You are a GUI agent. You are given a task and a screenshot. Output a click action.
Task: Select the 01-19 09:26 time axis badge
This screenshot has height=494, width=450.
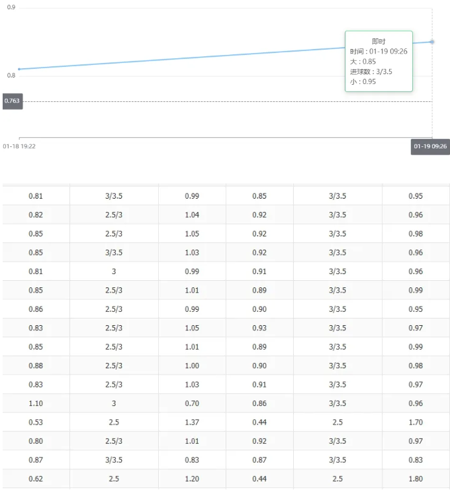click(x=430, y=146)
